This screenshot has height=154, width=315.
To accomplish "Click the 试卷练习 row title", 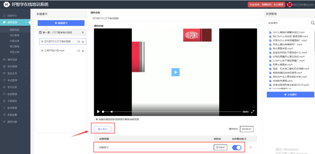I will click(x=104, y=148).
